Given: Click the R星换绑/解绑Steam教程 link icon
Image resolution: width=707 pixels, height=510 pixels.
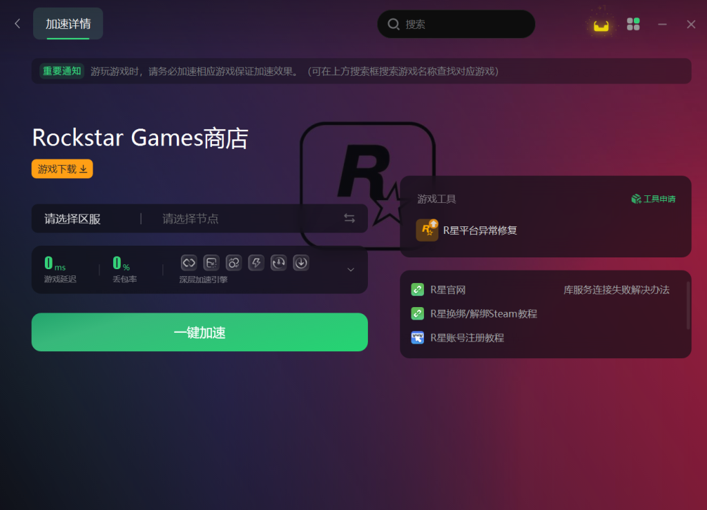Looking at the screenshot, I should click(x=418, y=313).
